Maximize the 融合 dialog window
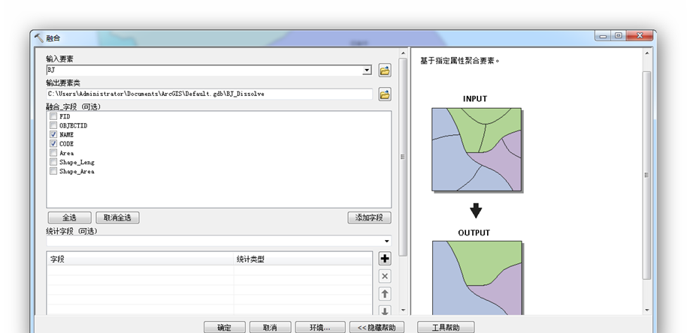 coord(618,36)
